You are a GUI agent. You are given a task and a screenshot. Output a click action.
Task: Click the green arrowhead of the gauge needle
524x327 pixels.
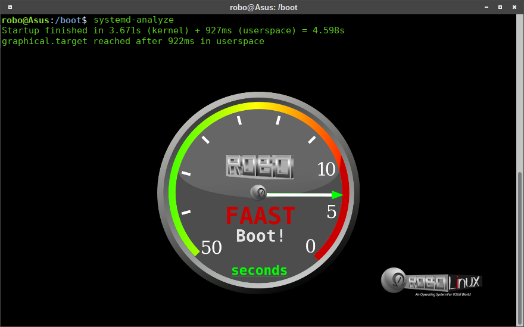[x=338, y=195]
